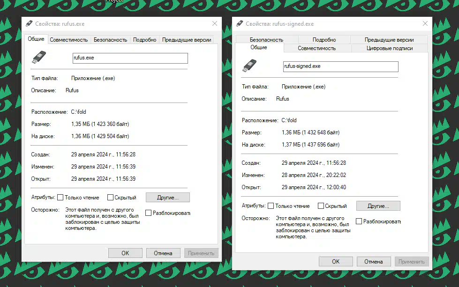Image resolution: width=459 pixels, height=287 pixels.
Task: Click title 'Свойства: rufus-signed.exe'
Action: (279, 24)
